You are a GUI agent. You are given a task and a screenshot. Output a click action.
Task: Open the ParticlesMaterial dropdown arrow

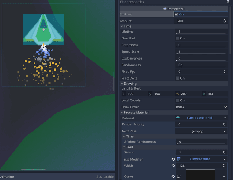225,118
